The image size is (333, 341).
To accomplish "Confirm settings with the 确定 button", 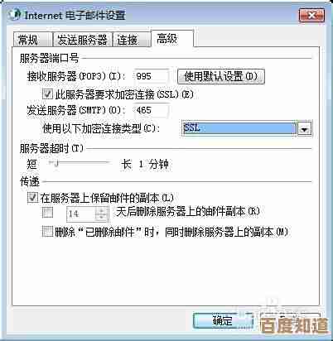I will coord(223,320).
